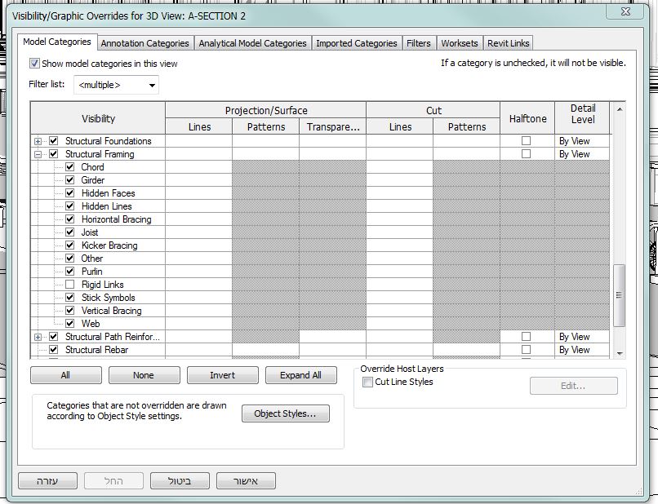Click the Hebrew Cancel button ביטול
The width and height of the screenshot is (658, 504).
(x=180, y=481)
